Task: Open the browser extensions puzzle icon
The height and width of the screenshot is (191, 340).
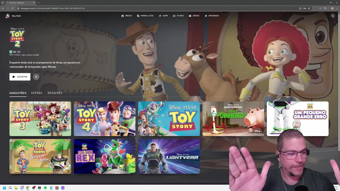Action: (325, 8)
